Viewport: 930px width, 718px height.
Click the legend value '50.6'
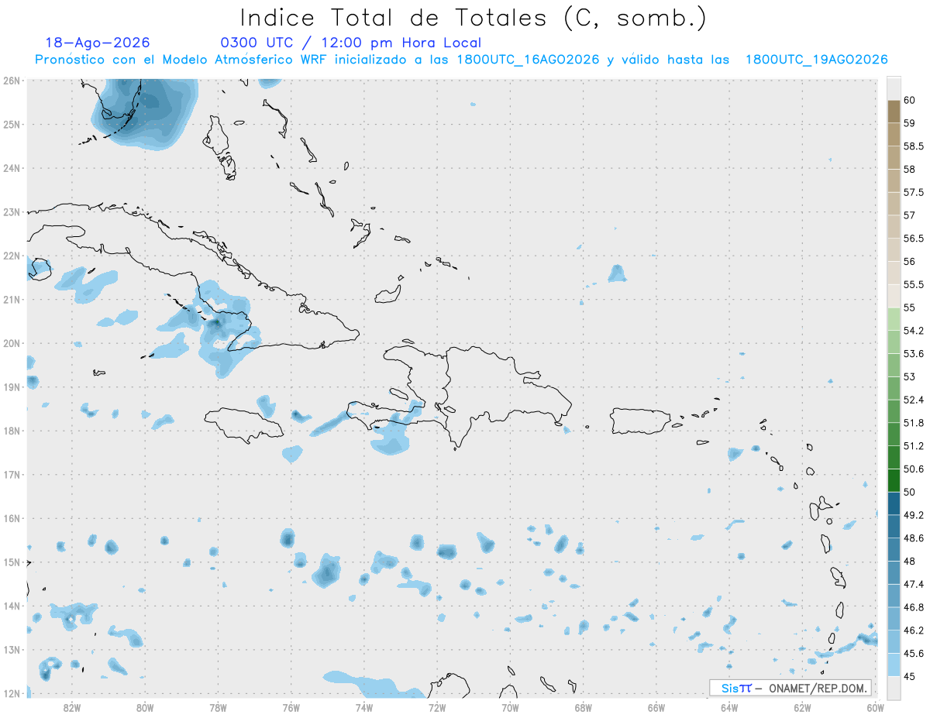tap(913, 469)
